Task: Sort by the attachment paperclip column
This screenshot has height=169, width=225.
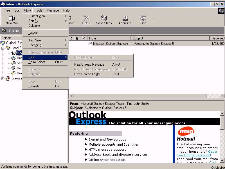Action: coord(77,38)
